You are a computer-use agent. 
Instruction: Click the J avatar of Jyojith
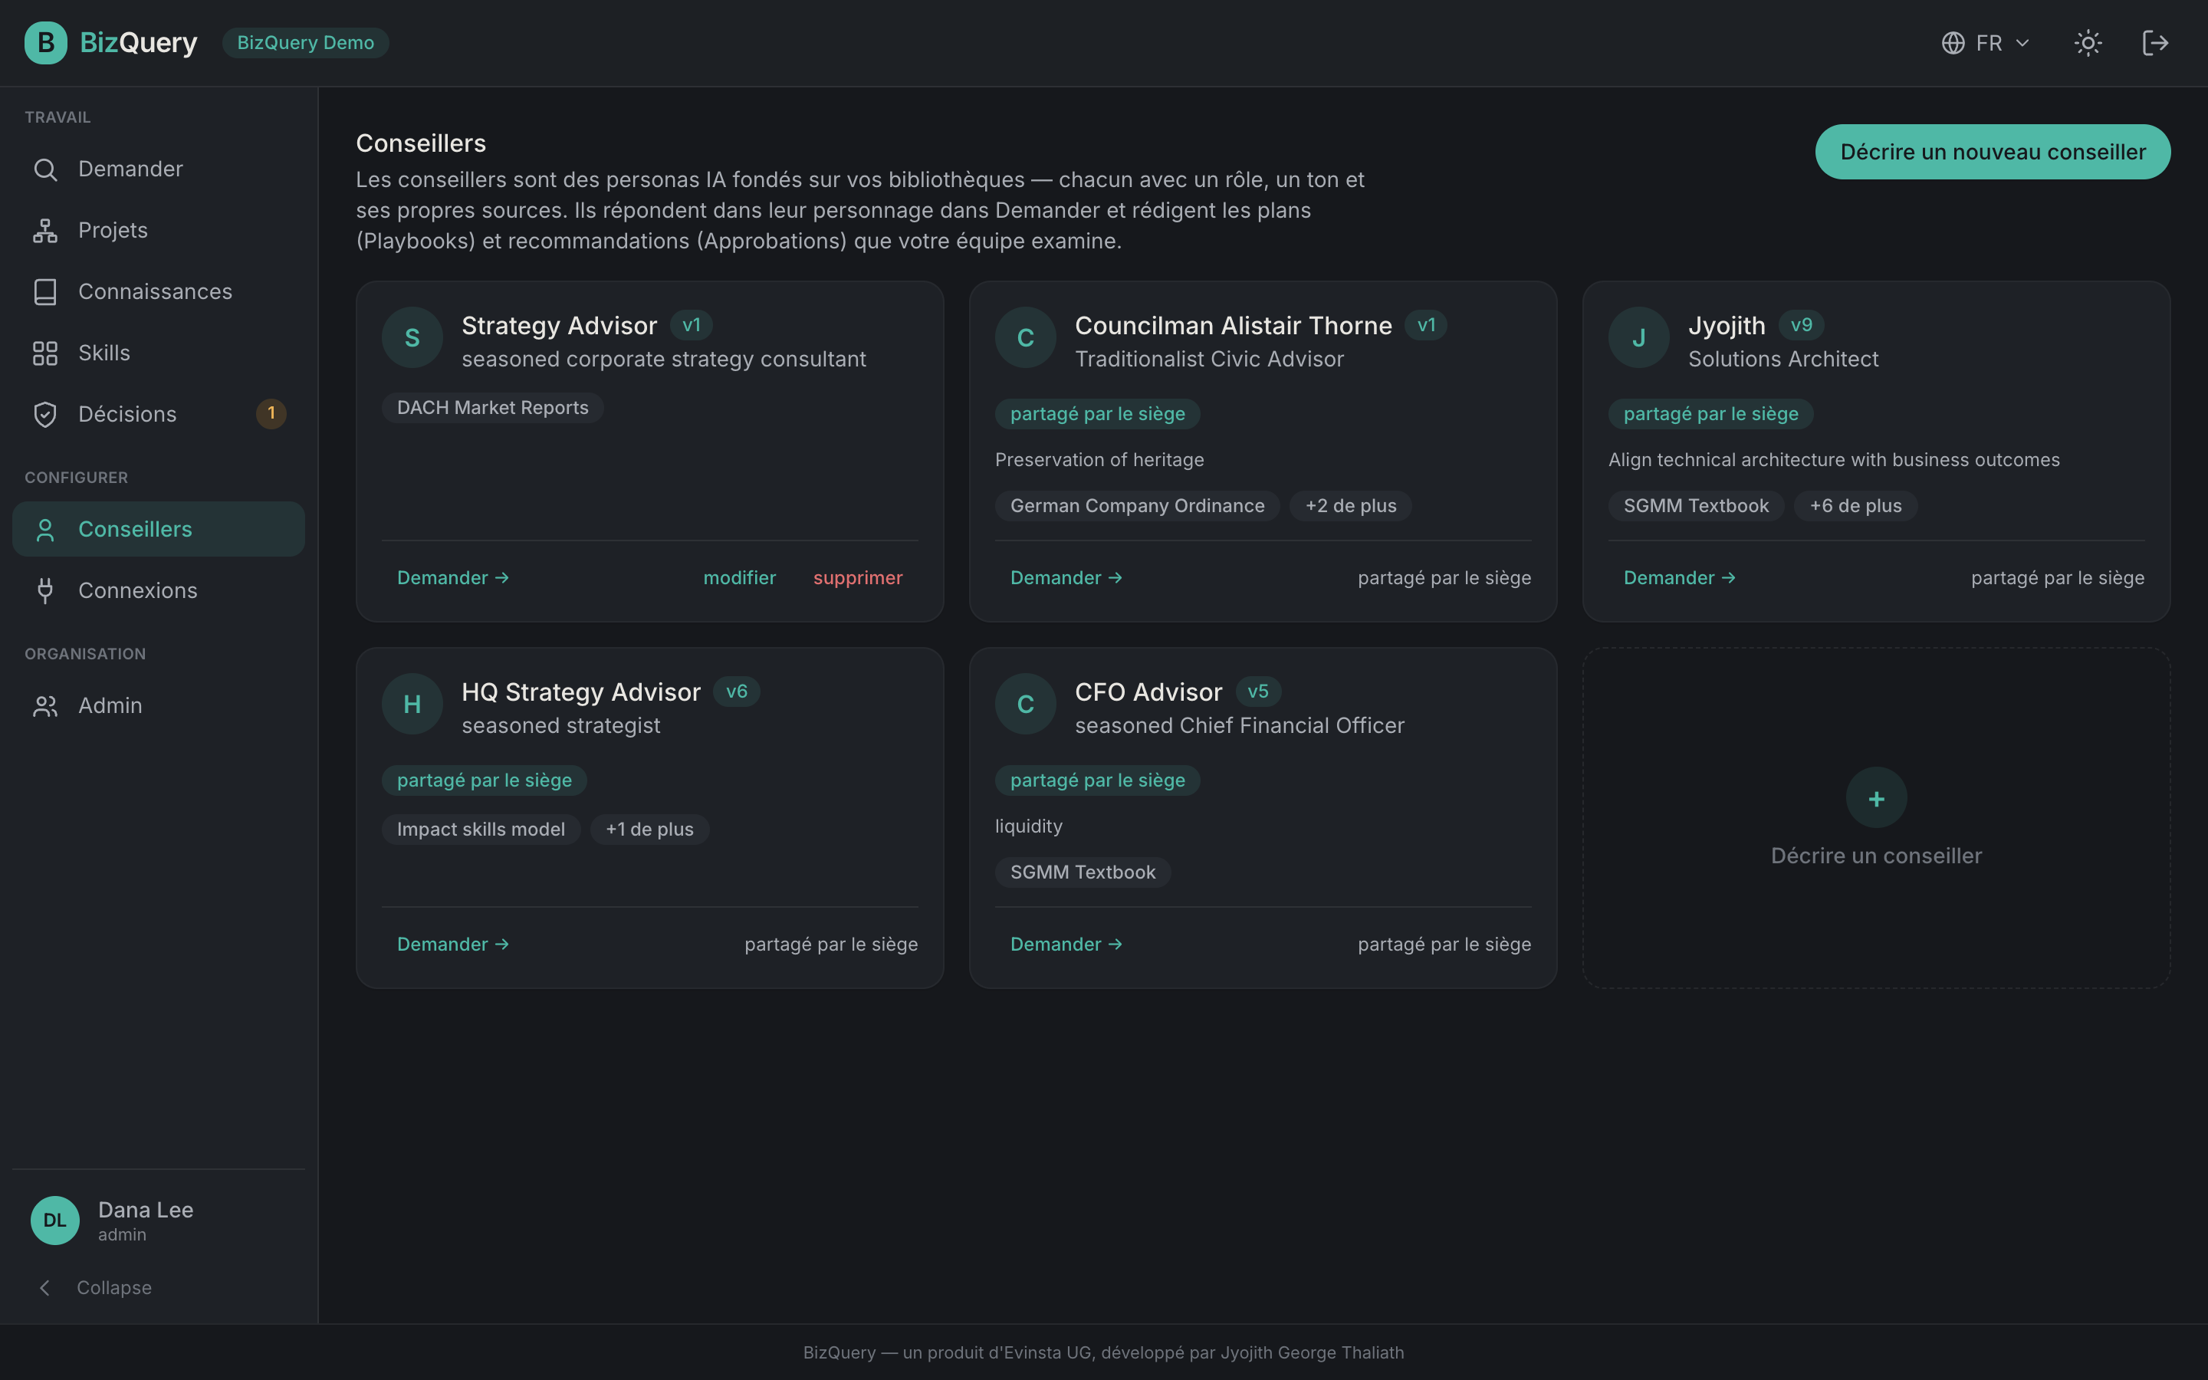(x=1638, y=337)
